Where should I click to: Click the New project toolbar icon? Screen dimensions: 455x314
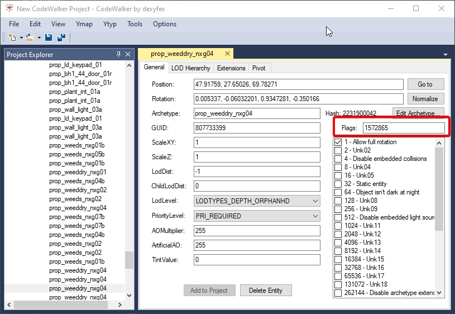coord(12,37)
